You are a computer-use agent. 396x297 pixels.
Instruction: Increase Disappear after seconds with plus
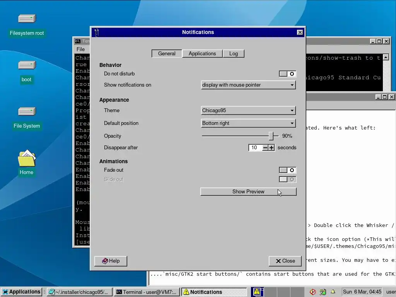(x=271, y=148)
